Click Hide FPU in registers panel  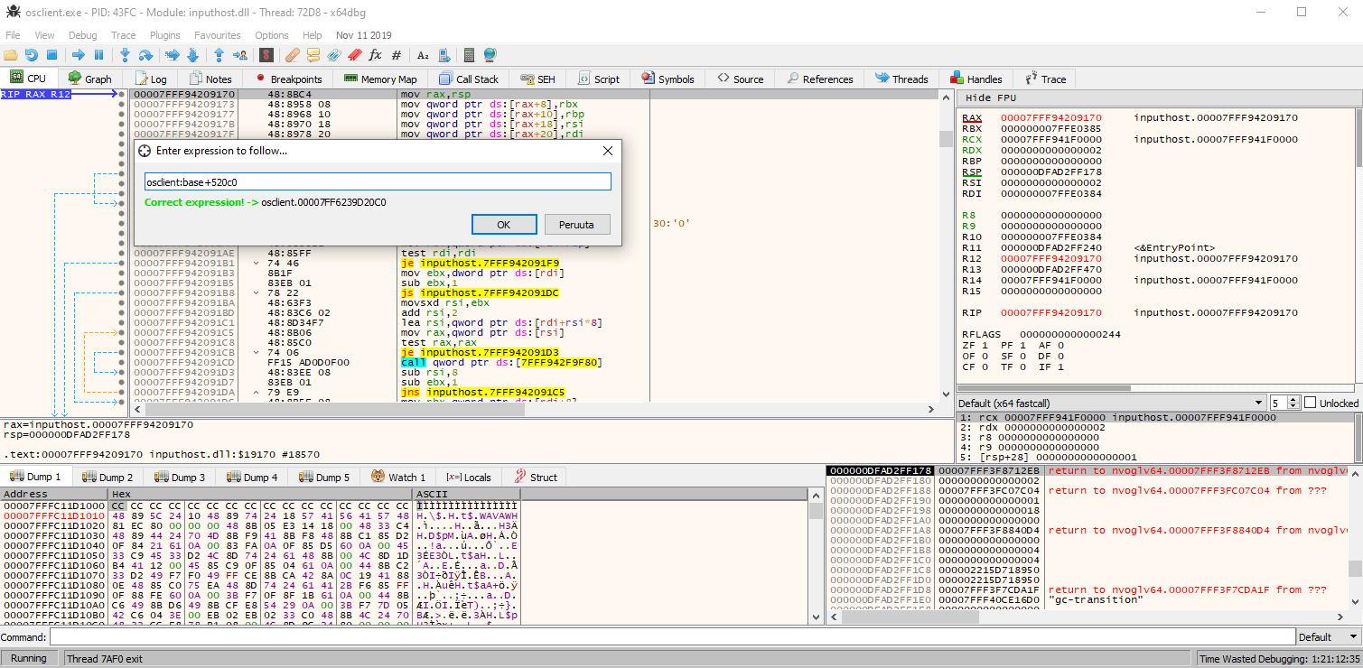click(x=990, y=97)
